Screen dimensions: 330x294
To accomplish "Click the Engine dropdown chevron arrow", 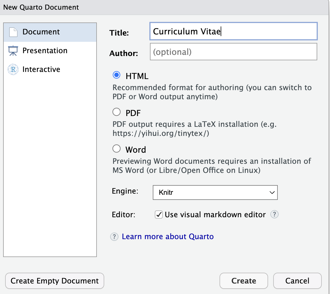I will pyautogui.click(x=272, y=192).
